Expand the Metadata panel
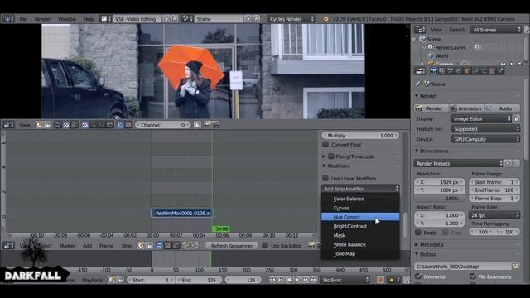The height and width of the screenshot is (298, 530). click(x=417, y=244)
